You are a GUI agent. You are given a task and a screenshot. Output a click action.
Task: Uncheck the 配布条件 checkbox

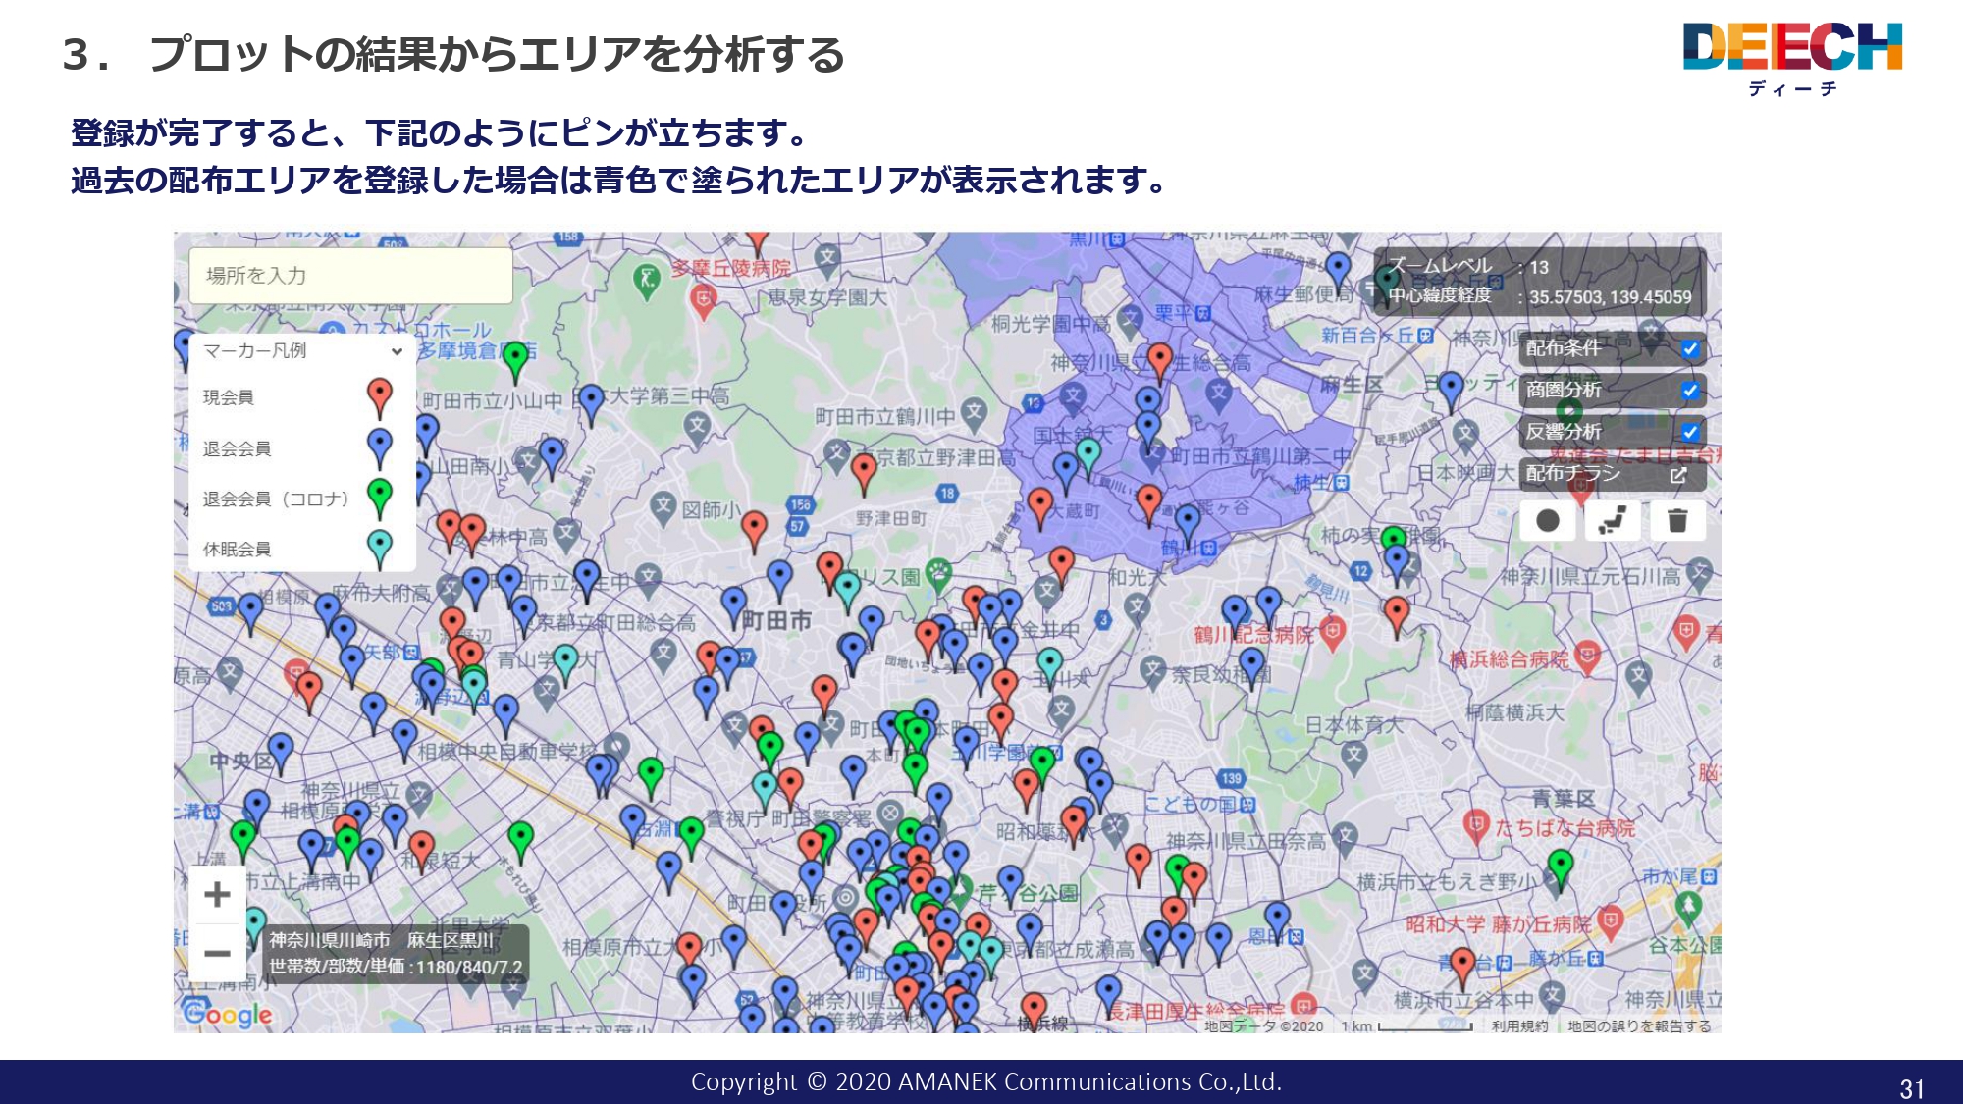coord(1691,349)
